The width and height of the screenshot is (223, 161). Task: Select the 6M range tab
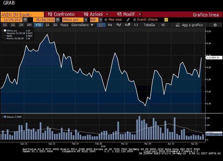click(x=29, y=25)
